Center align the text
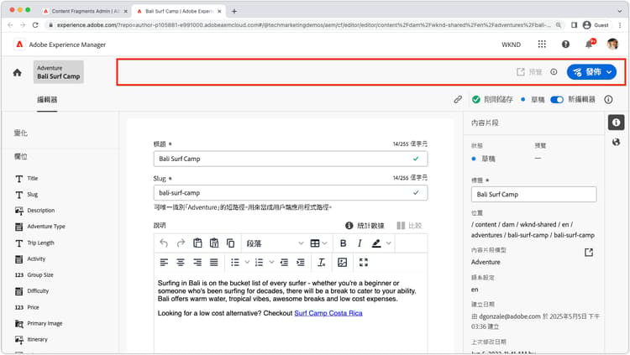The width and height of the screenshot is (630, 355). (181, 262)
